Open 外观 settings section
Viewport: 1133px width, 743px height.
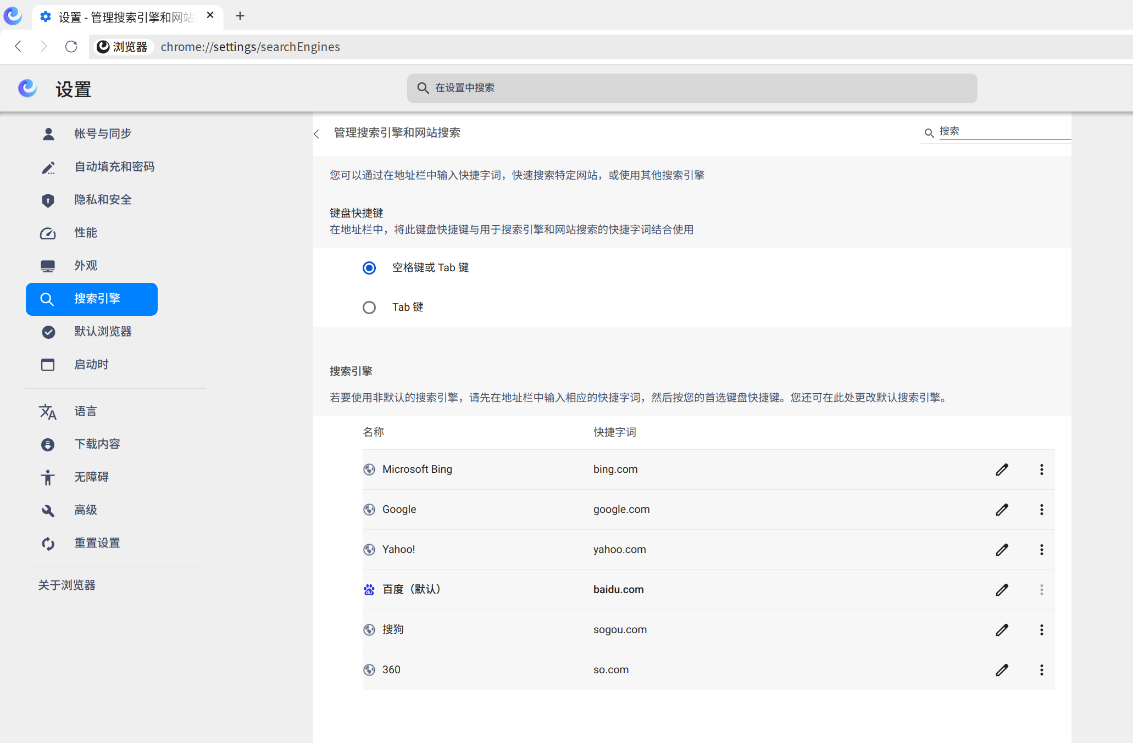pos(92,266)
